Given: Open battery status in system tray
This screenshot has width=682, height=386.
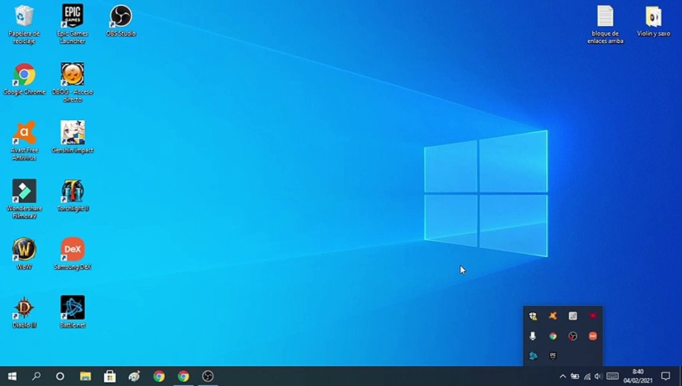Looking at the screenshot, I should [x=575, y=376].
